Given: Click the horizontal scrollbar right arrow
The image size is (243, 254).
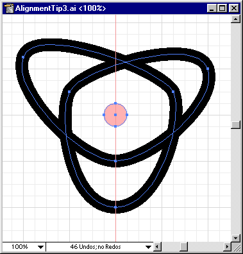Looking at the screenshot, I should pos(227,247).
